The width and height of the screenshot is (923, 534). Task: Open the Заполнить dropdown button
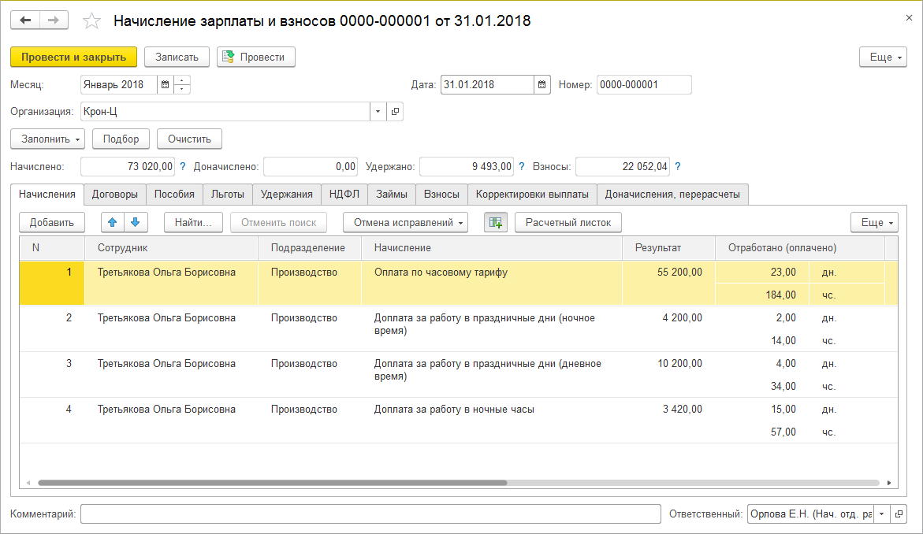tap(47, 139)
